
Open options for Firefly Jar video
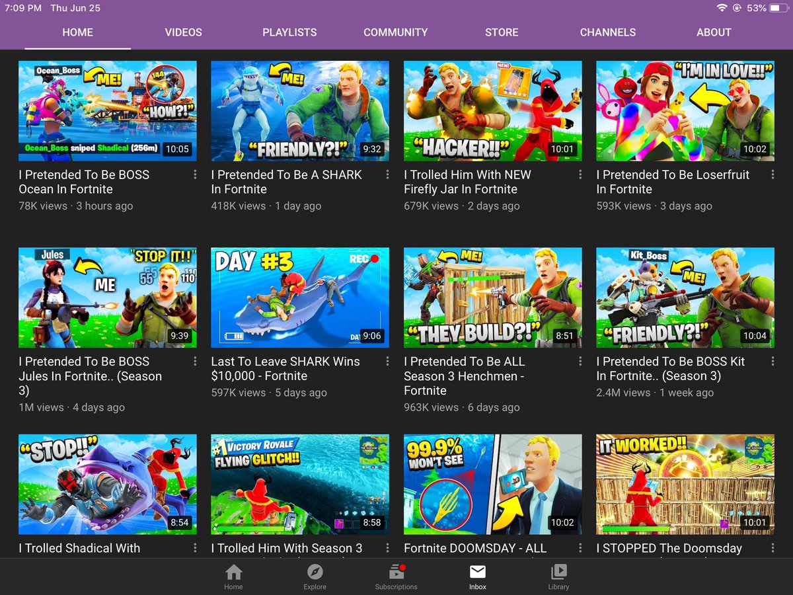pyautogui.click(x=580, y=175)
